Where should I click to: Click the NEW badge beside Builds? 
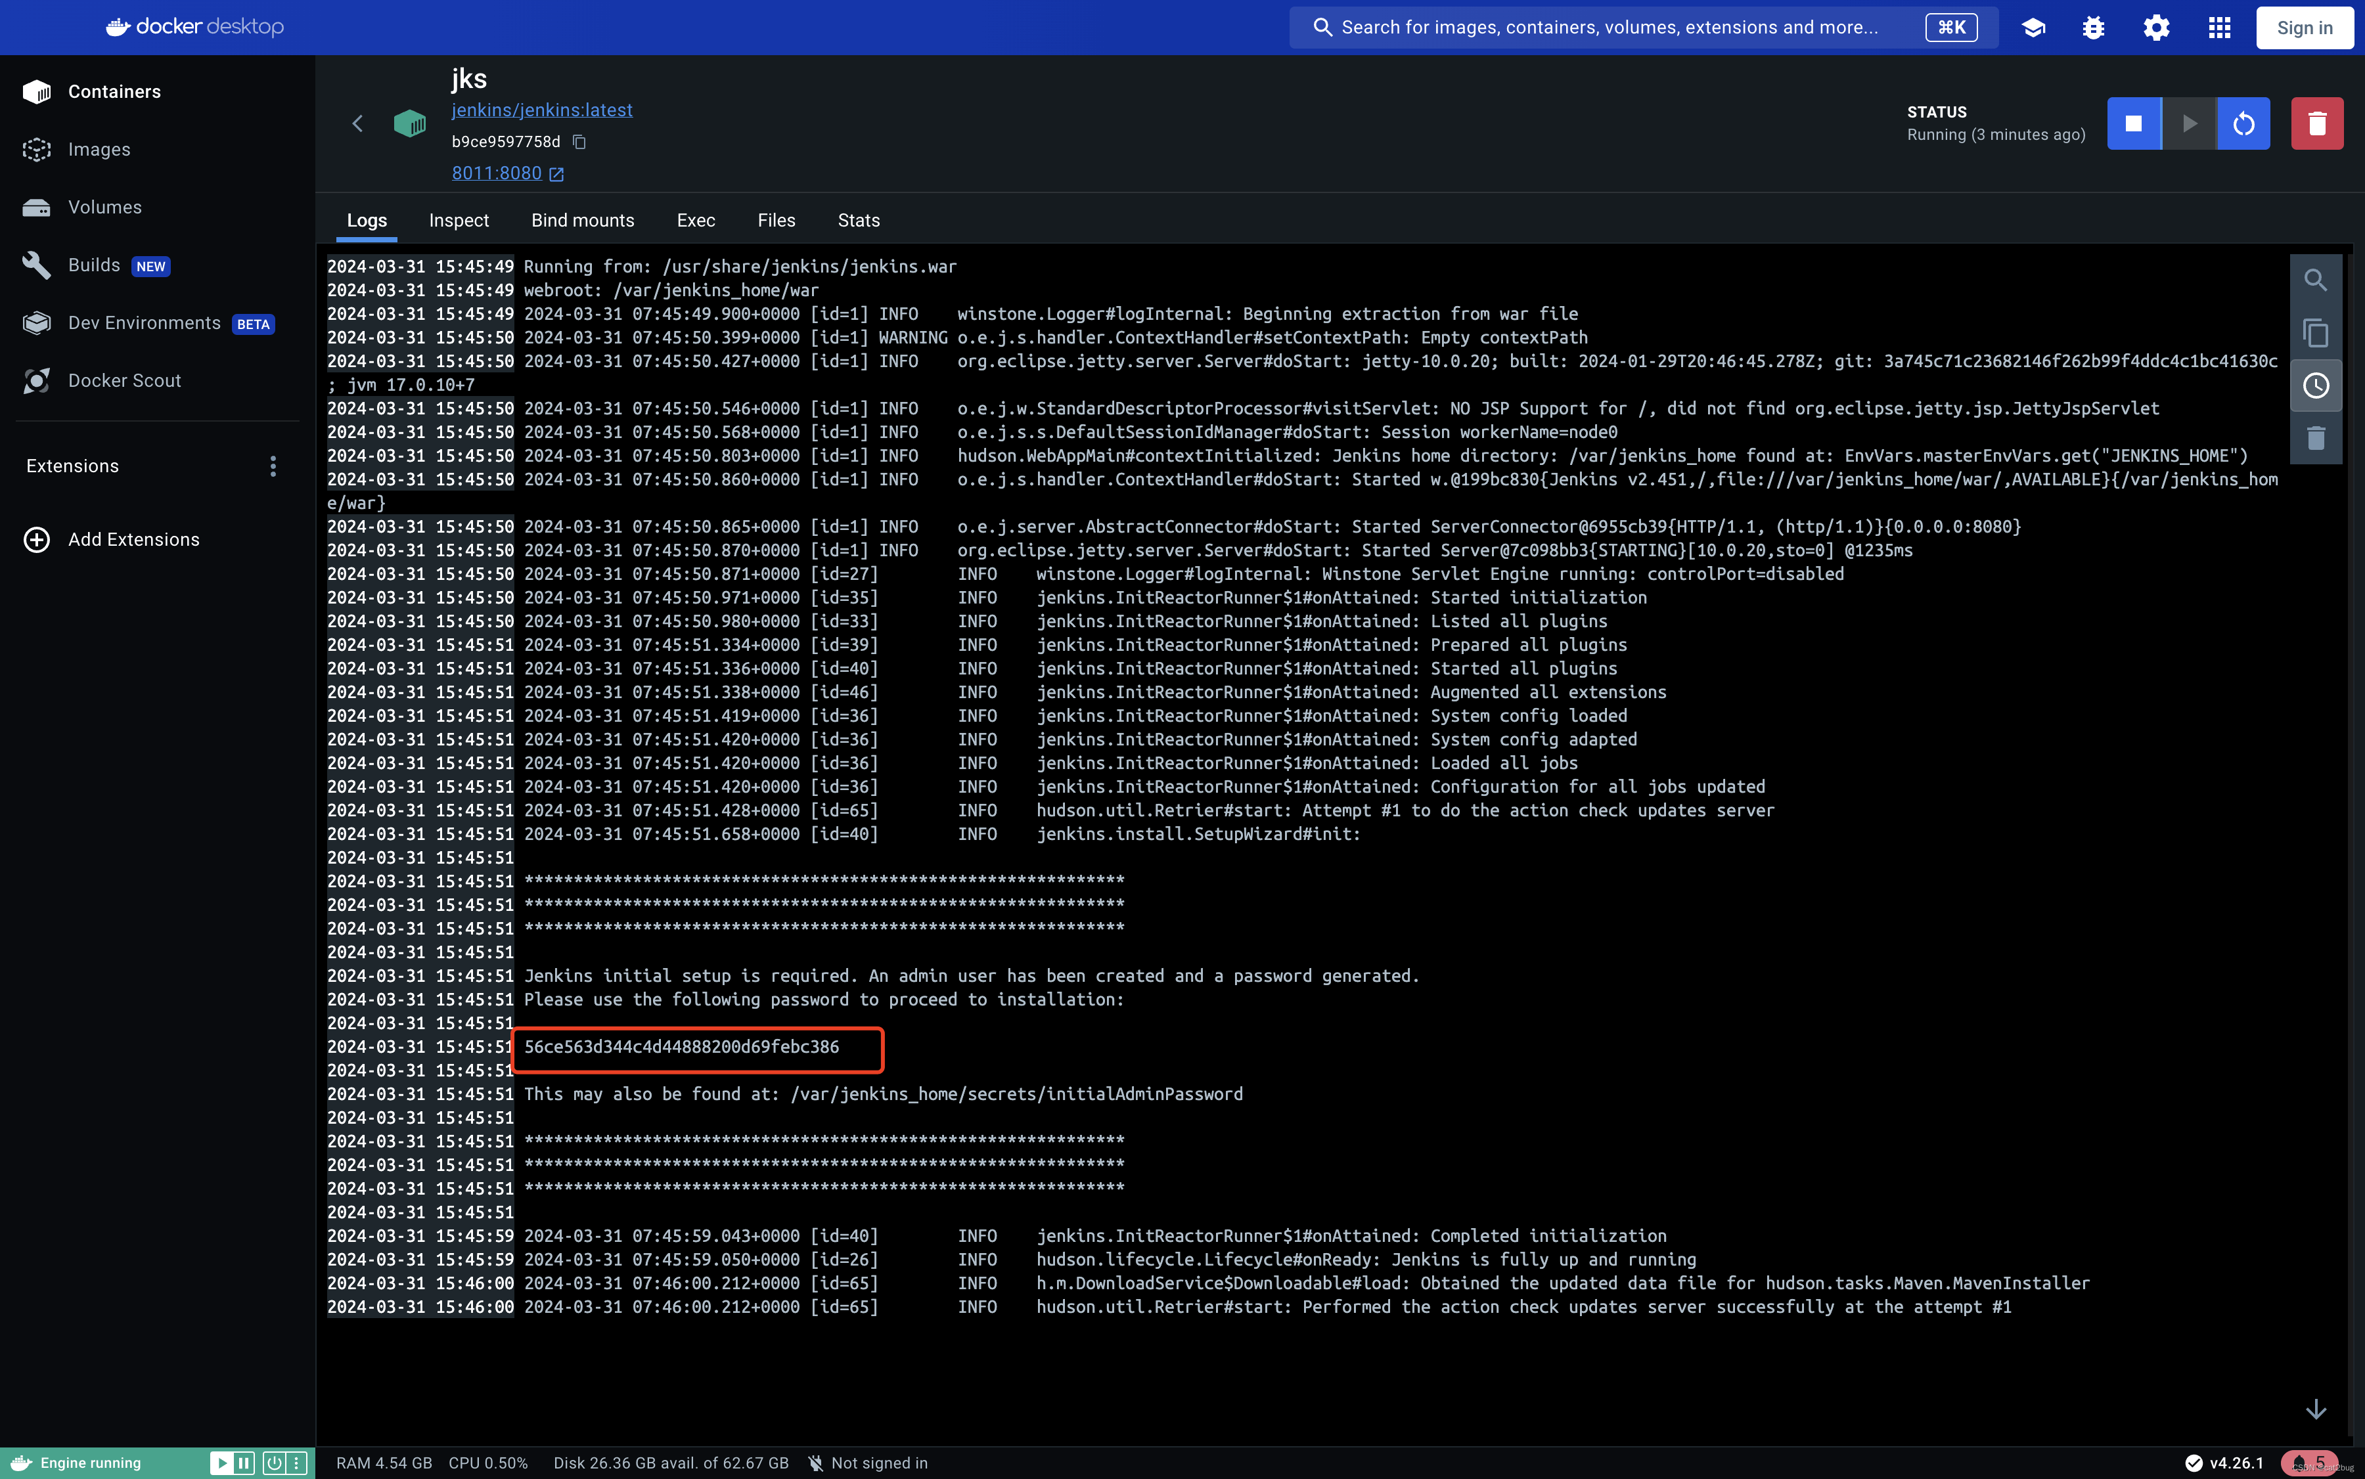150,266
